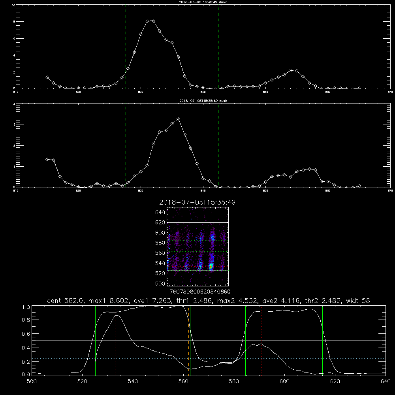
Task: Click the upper white horizontal line in spectrogram
Action: [197, 222]
